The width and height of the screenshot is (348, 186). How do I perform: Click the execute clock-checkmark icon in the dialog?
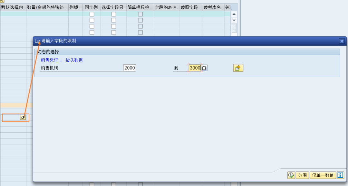[x=291, y=175]
